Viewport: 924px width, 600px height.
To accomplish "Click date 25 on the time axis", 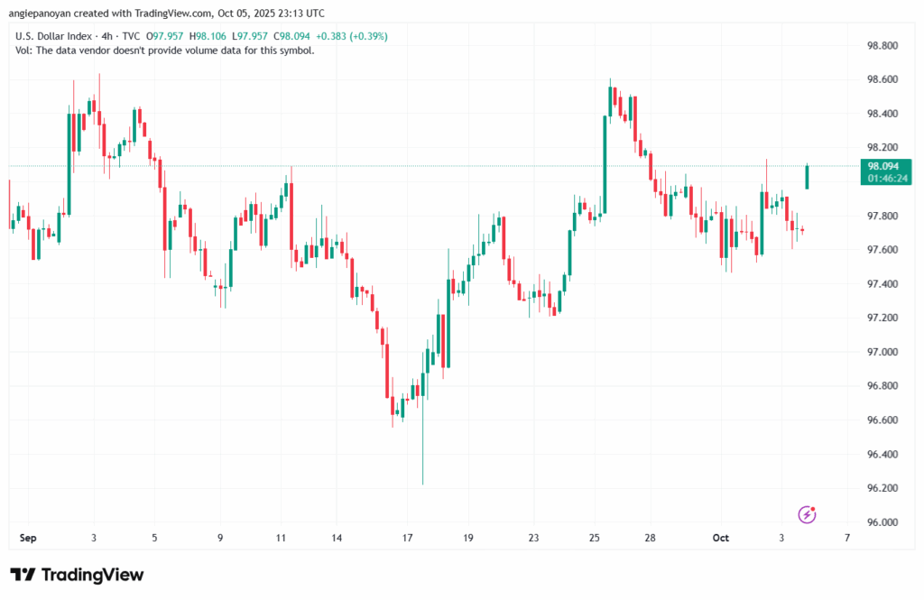I will (594, 538).
